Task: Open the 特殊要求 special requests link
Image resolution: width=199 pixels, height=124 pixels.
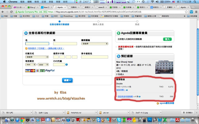Action: (x=46, y=48)
